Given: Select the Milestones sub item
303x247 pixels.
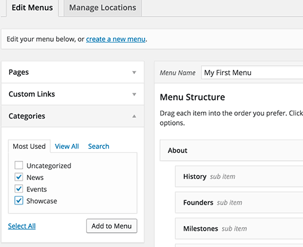Looking at the screenshot, I should click(239, 228).
